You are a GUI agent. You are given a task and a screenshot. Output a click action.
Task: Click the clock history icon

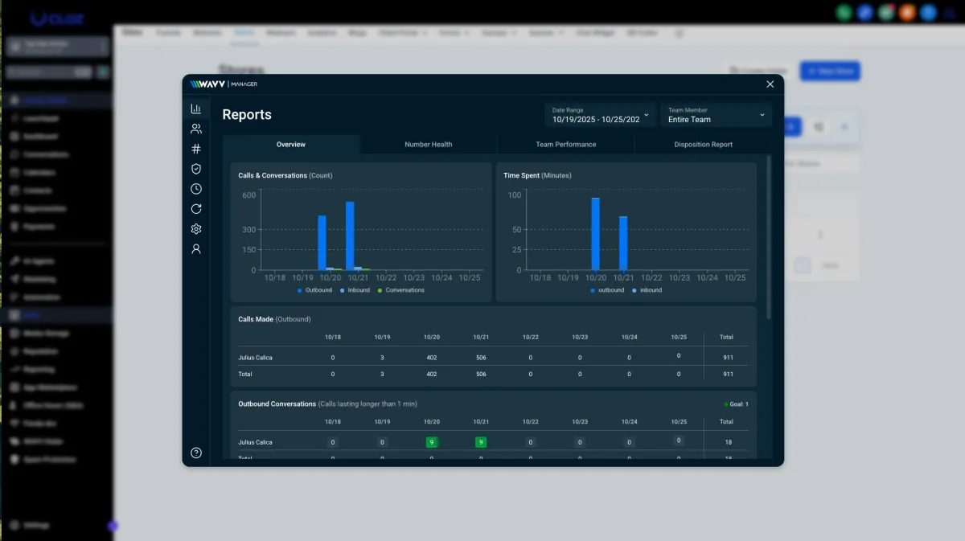click(195, 189)
